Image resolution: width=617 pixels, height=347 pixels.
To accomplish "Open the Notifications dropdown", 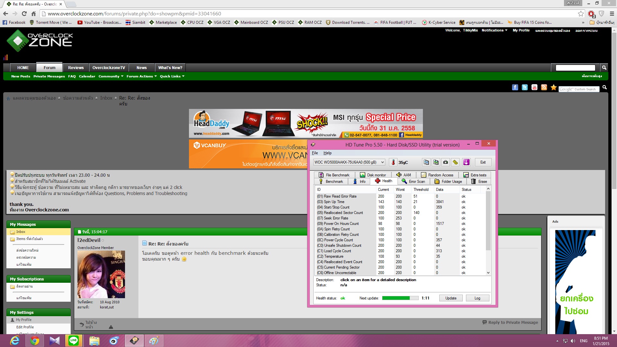I will (x=494, y=30).
